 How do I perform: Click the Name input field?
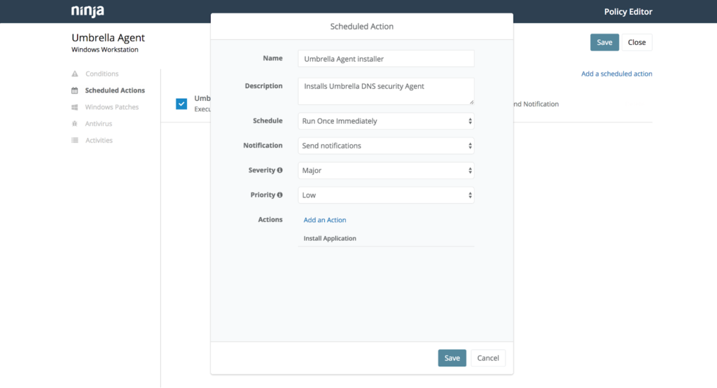tap(386, 59)
